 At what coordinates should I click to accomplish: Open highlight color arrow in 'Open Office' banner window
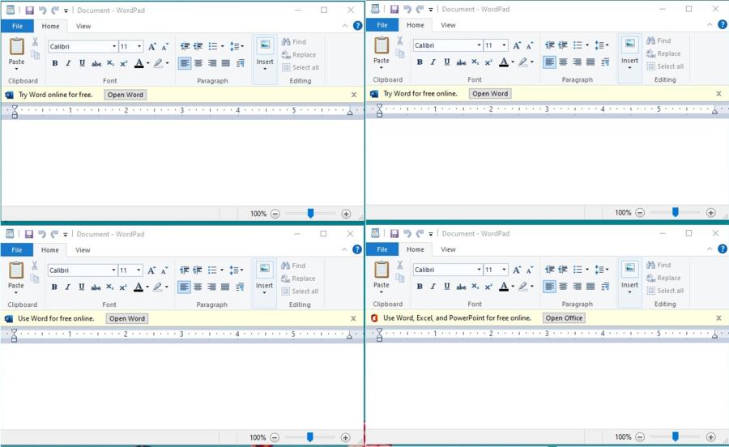[532, 287]
